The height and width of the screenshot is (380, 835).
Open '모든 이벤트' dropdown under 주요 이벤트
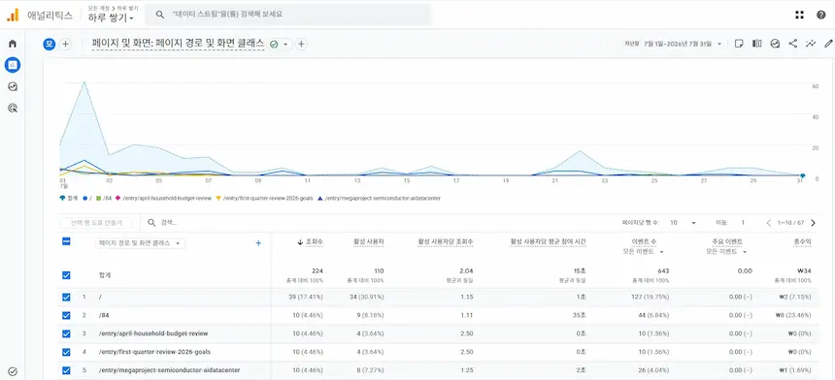pyautogui.click(x=726, y=251)
